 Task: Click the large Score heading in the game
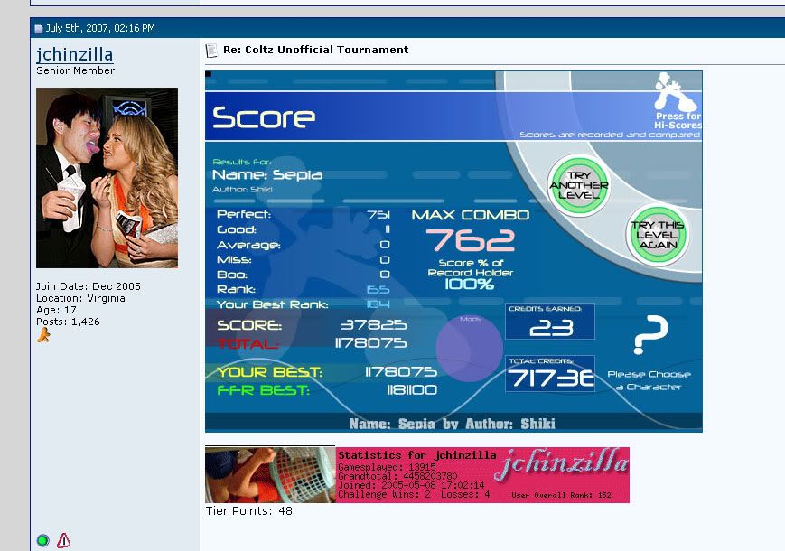pos(264,117)
